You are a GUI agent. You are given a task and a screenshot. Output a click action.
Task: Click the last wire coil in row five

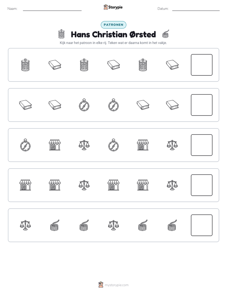[x=172, y=225]
